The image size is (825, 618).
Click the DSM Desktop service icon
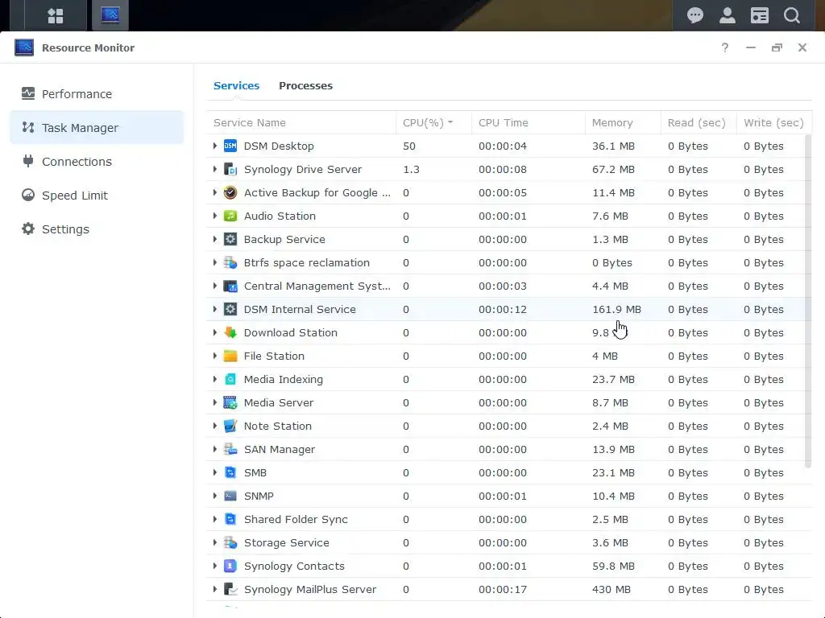[x=230, y=146]
